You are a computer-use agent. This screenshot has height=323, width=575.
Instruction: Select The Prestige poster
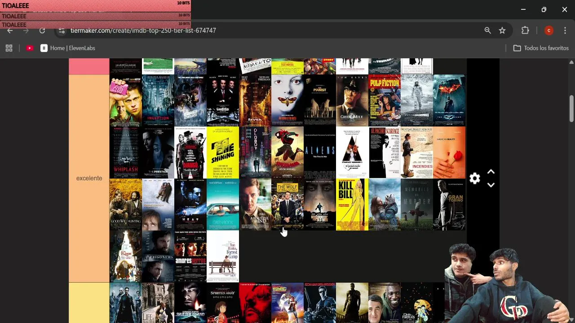pyautogui.click(x=158, y=153)
